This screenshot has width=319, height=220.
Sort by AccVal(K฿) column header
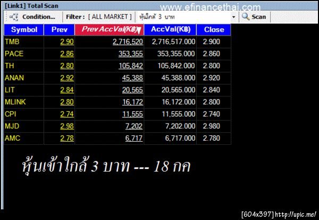171,30
